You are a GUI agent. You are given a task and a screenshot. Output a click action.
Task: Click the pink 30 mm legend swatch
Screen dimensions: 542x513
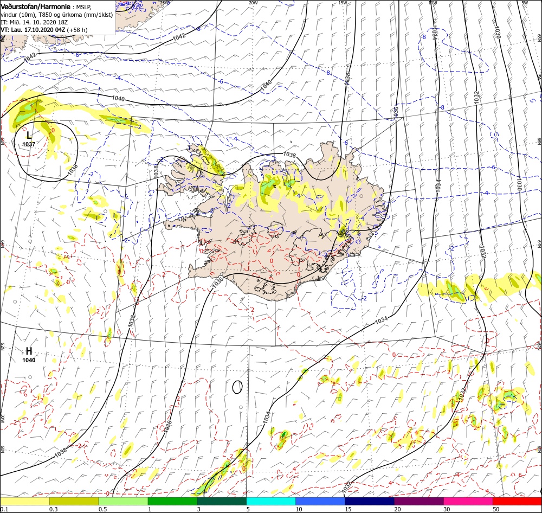coord(468,501)
